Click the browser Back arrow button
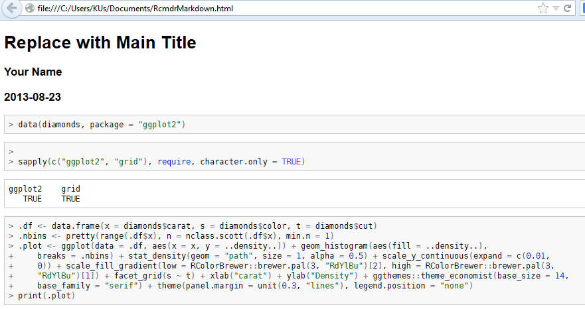Screen dimensions: 585x309 11,9
